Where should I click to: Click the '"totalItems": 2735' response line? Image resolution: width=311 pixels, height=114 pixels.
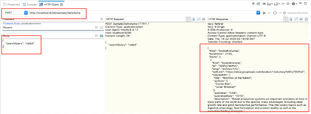coord(221,54)
